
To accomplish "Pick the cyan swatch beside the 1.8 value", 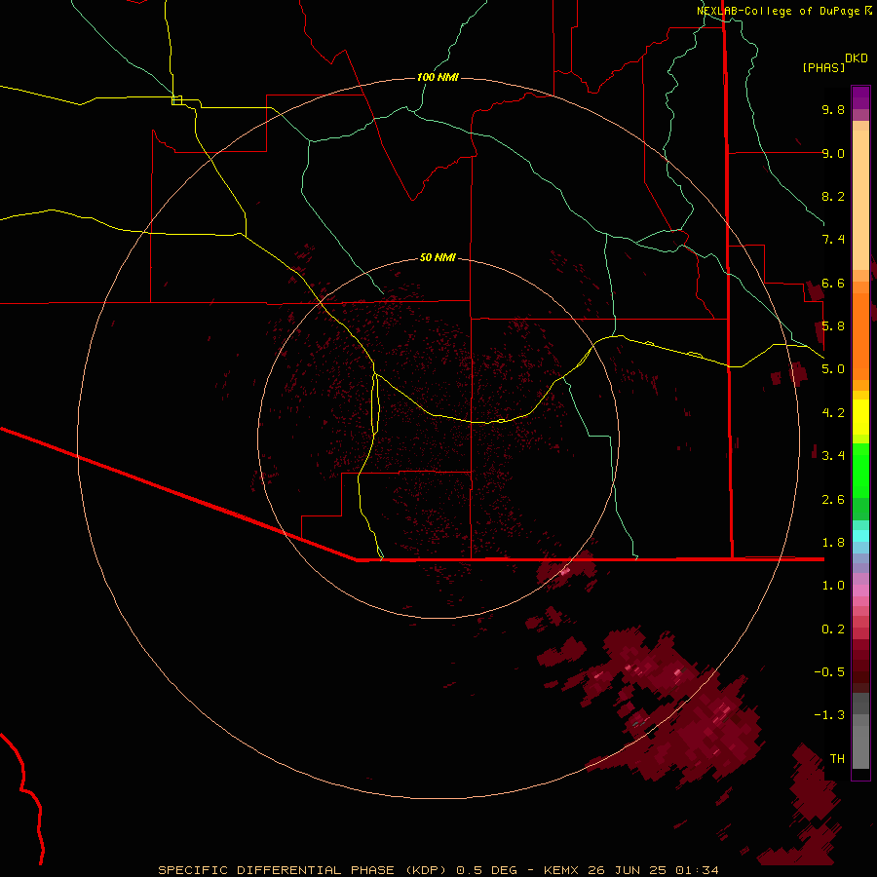I will point(860,536).
